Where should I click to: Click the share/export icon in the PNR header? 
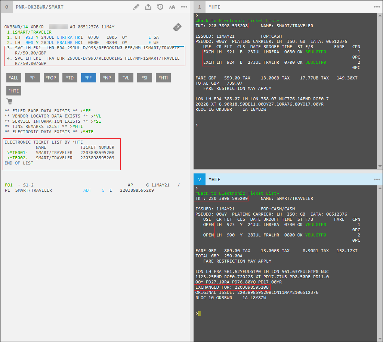coord(148,7)
